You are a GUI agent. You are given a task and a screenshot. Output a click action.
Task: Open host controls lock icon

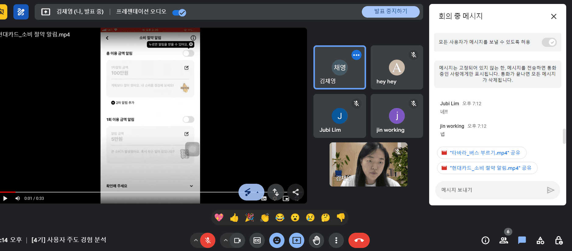point(559,240)
